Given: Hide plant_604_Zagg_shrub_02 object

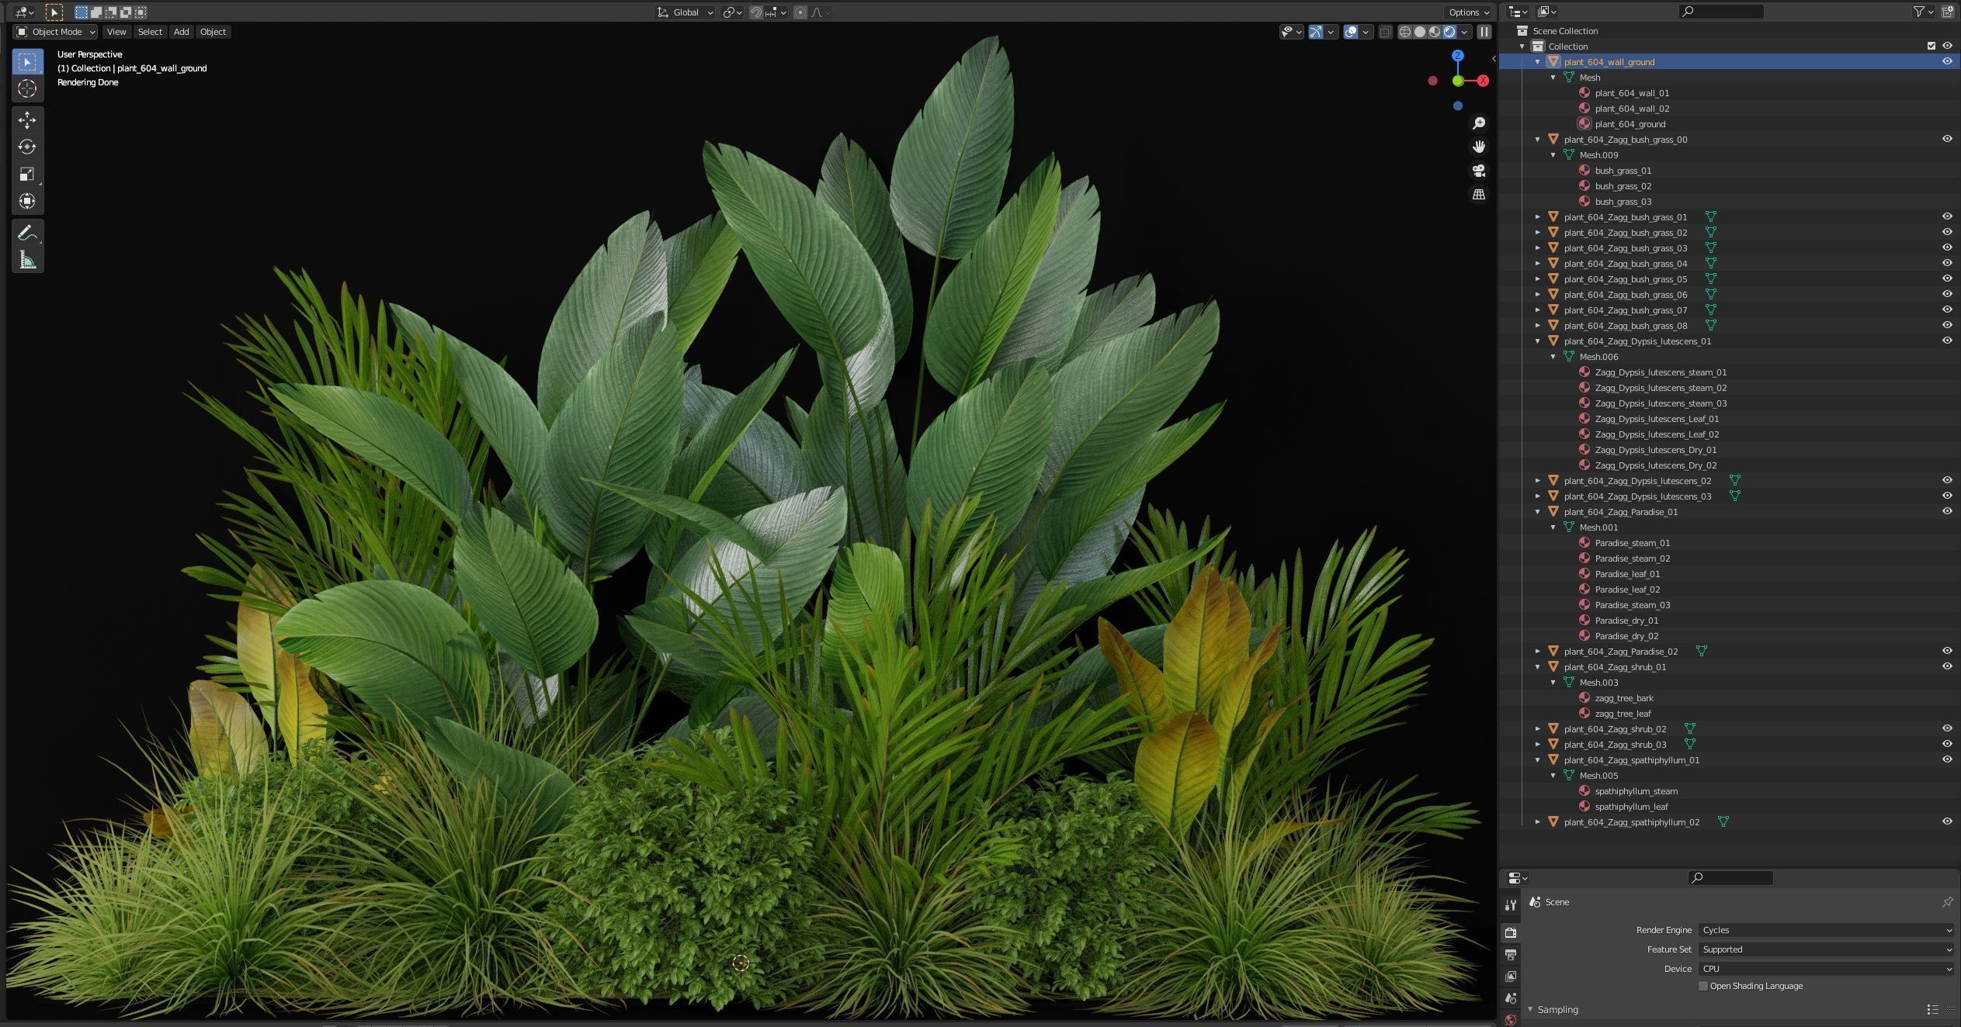Looking at the screenshot, I should (x=1947, y=728).
